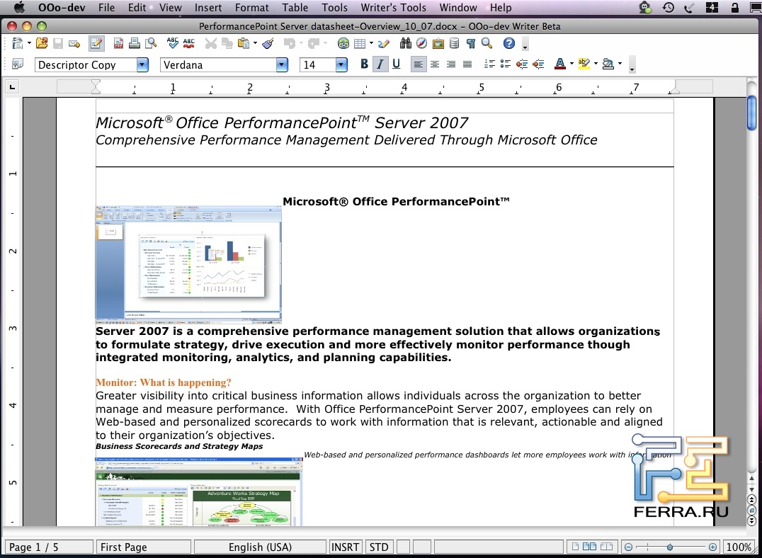The height and width of the screenshot is (558, 762).
Task: Click STD selection mode in status bar
Action: click(x=379, y=547)
